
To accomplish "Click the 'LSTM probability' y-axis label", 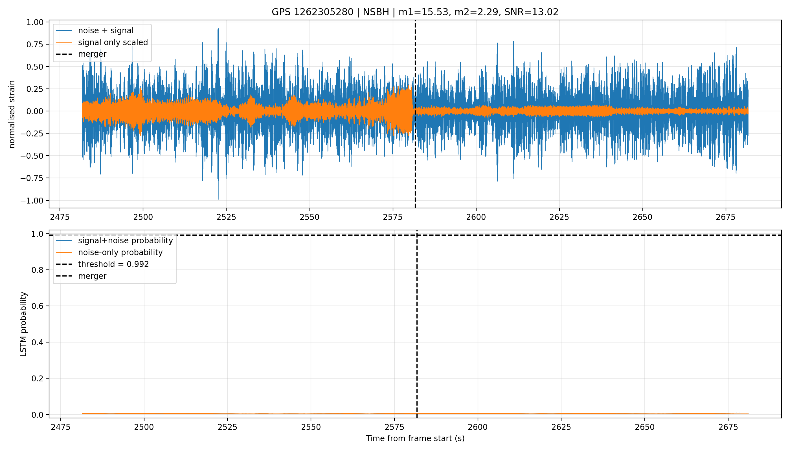I will point(24,324).
